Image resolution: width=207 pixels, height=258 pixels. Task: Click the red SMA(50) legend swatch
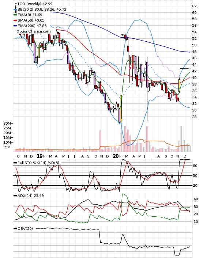click(x=15, y=20)
